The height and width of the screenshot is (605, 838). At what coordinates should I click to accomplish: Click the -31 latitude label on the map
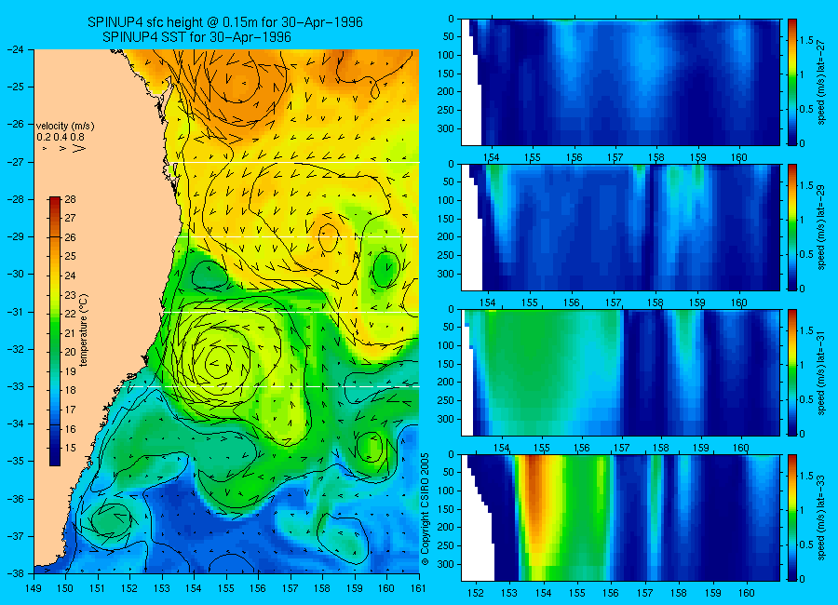click(x=15, y=312)
